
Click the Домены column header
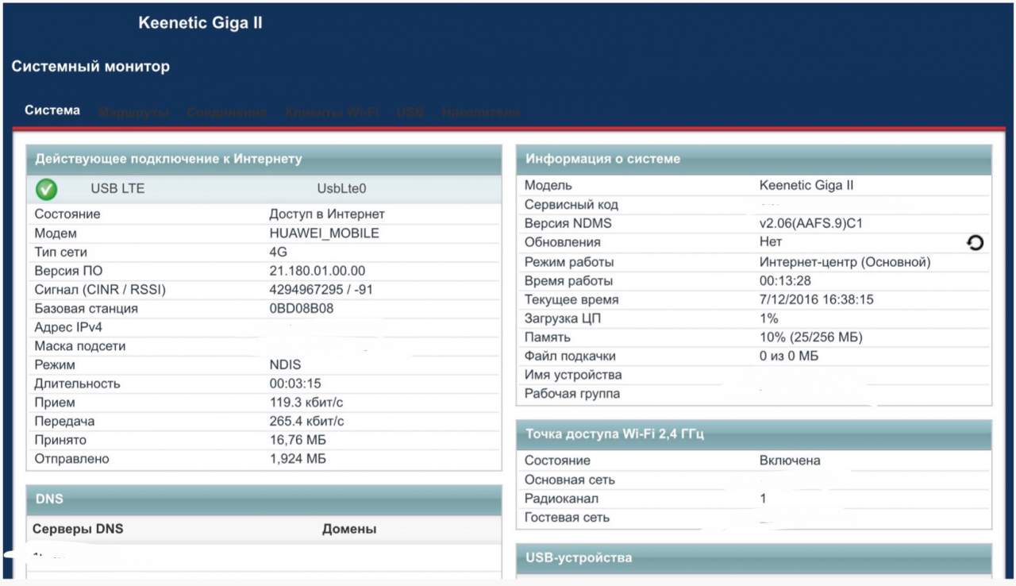click(349, 529)
